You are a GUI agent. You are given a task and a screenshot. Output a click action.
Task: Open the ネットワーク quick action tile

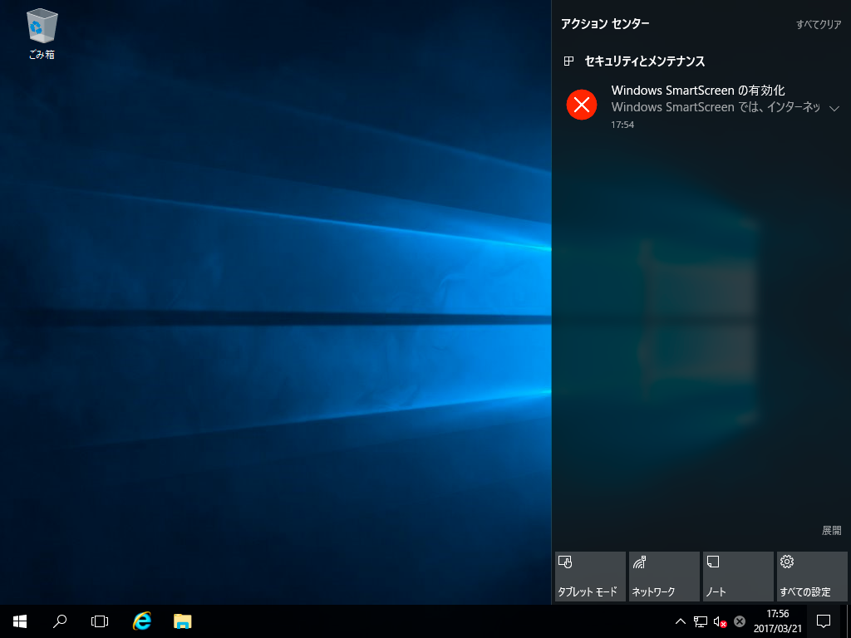pyautogui.click(x=664, y=577)
